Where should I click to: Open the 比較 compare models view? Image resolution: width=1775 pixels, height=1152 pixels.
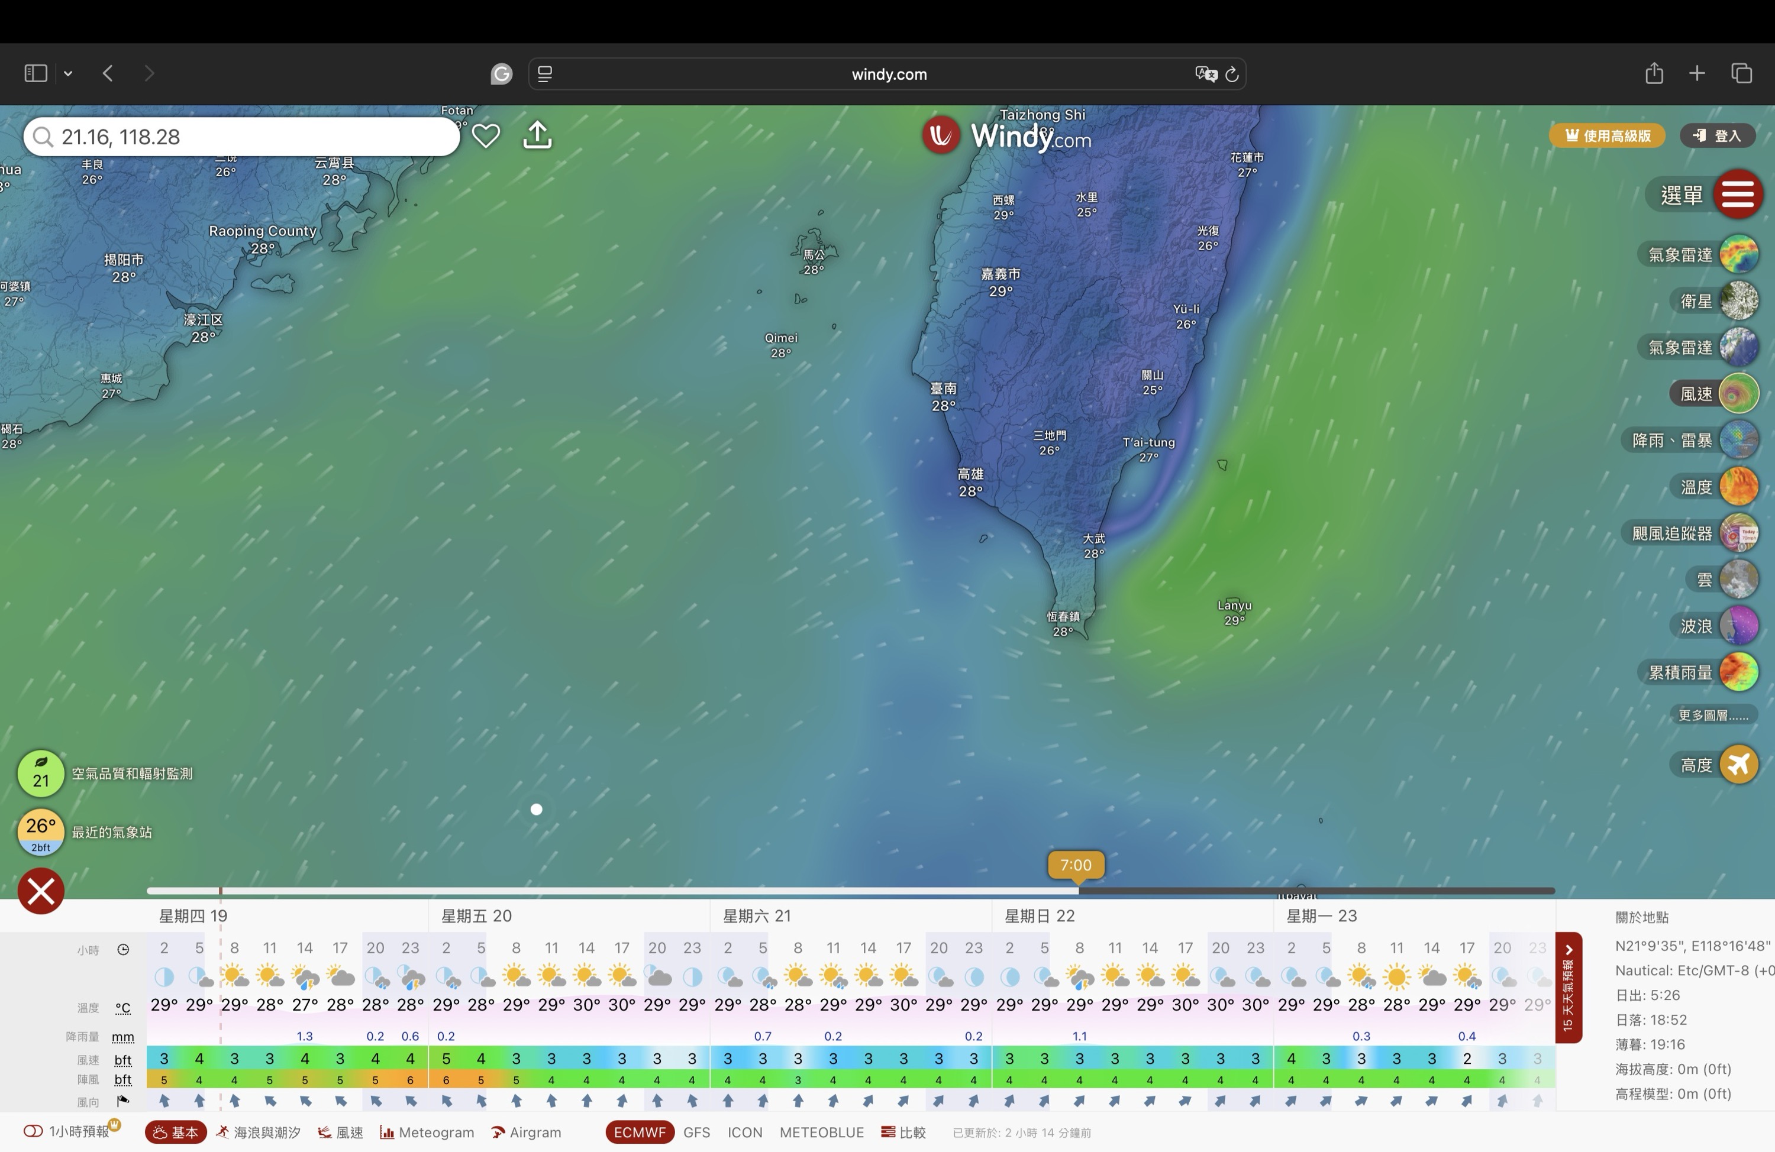pos(903,1132)
